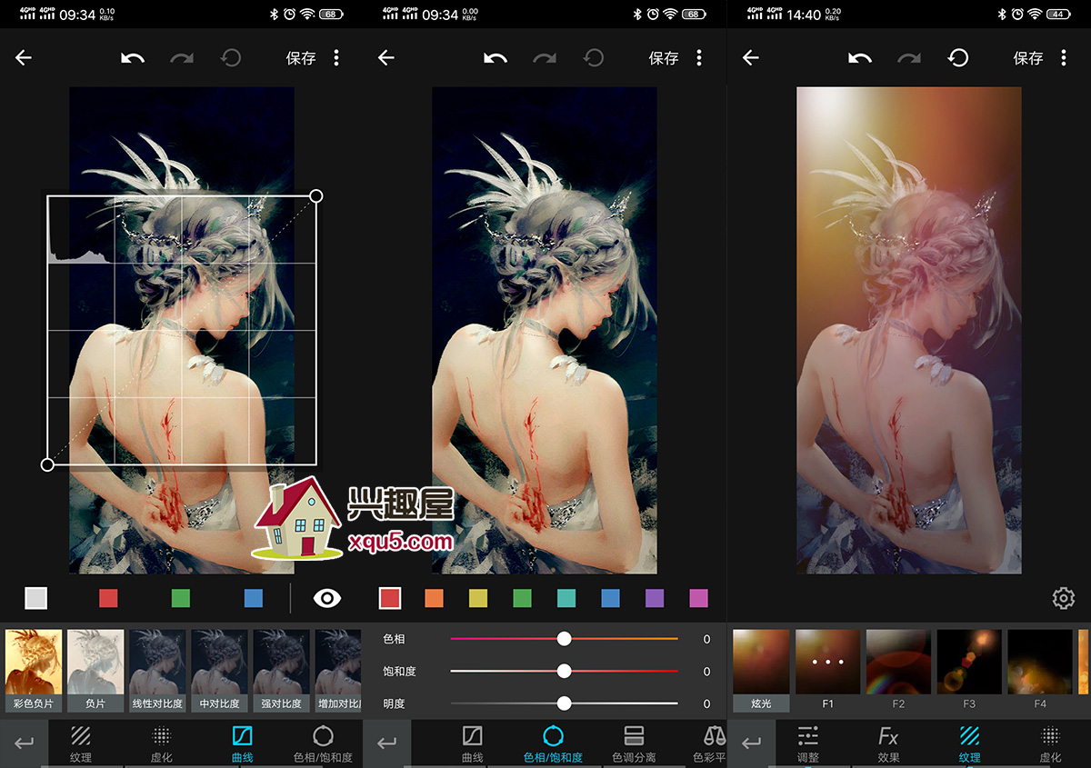Redo the edit on the hue/saturation screen
Viewport: 1091px width, 768px height.
(x=545, y=57)
